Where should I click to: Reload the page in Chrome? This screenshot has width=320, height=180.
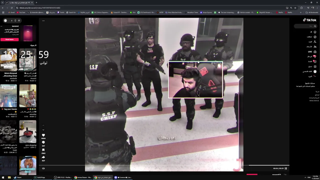click(x=11, y=8)
